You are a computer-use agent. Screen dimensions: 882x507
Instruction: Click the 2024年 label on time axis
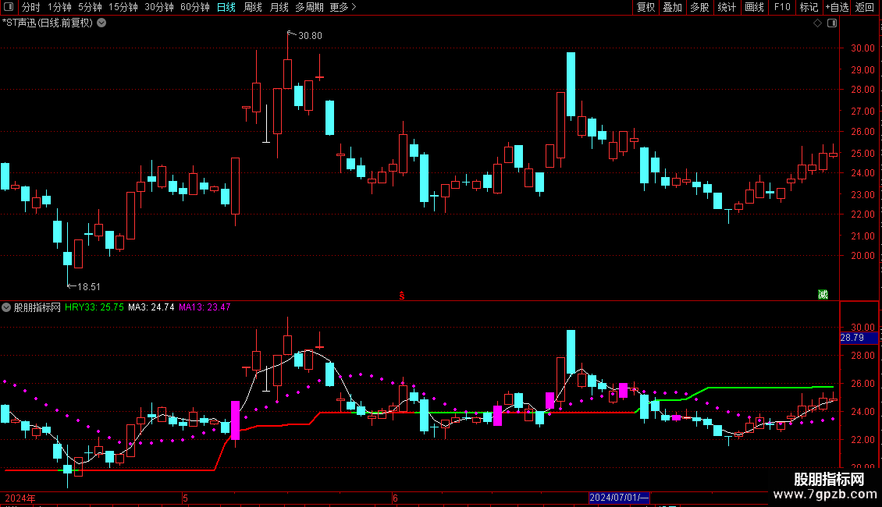pyautogui.click(x=20, y=498)
